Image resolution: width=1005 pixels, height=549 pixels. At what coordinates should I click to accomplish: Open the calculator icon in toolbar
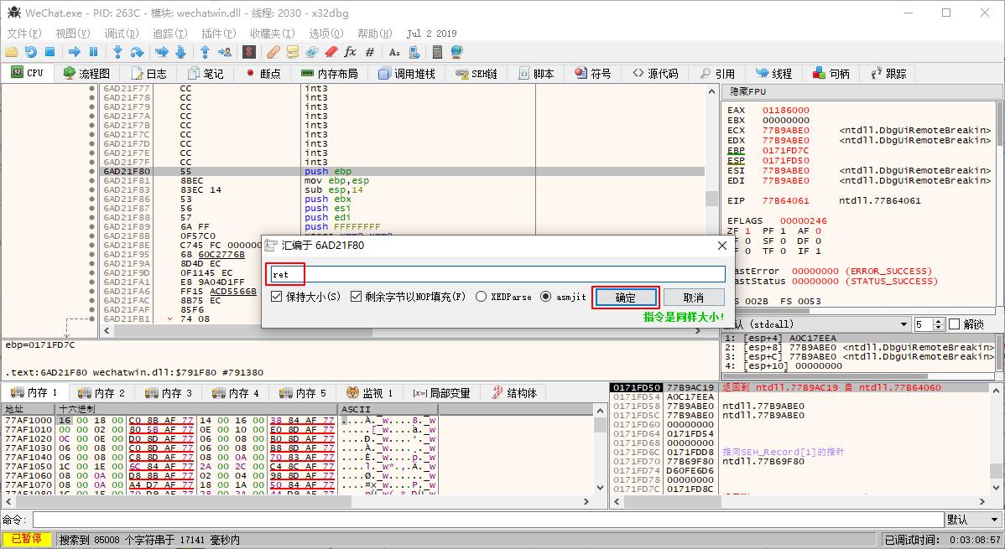[437, 52]
